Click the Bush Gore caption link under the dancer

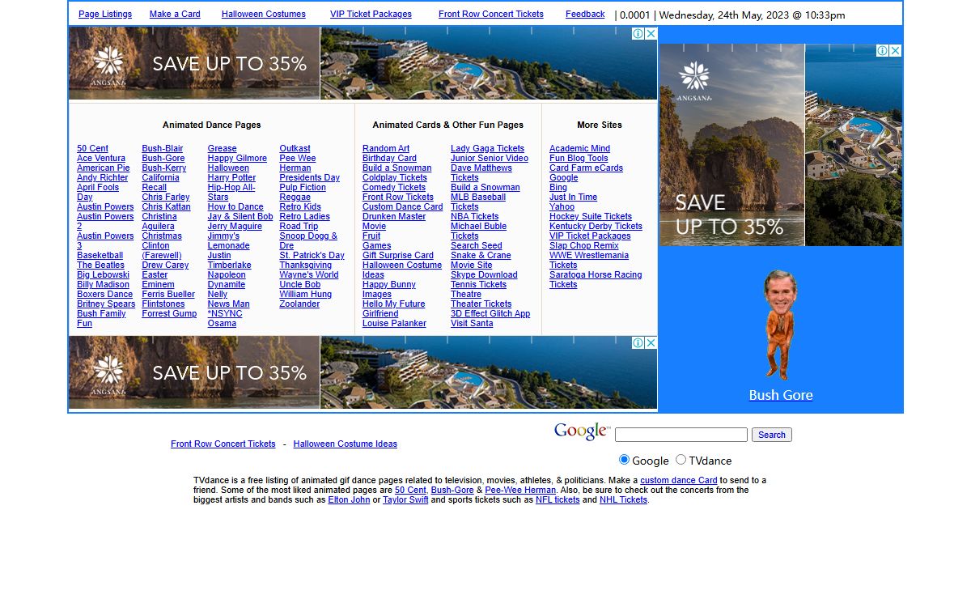pos(781,395)
